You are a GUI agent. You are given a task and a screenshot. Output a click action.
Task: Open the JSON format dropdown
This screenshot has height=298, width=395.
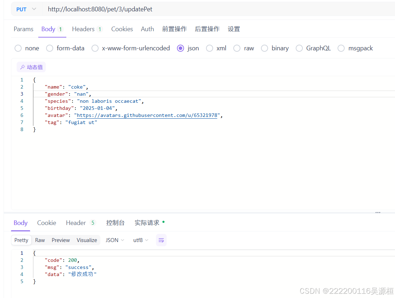point(115,240)
